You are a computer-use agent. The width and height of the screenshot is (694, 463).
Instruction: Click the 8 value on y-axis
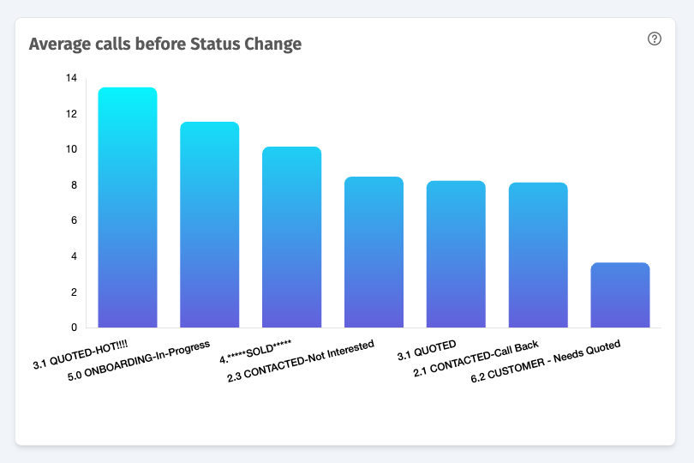click(x=74, y=184)
